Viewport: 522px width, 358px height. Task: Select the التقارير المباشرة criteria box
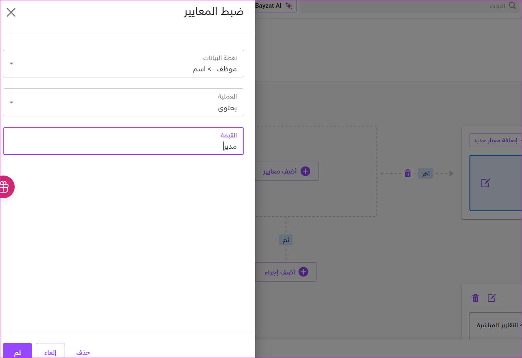[x=496, y=326]
